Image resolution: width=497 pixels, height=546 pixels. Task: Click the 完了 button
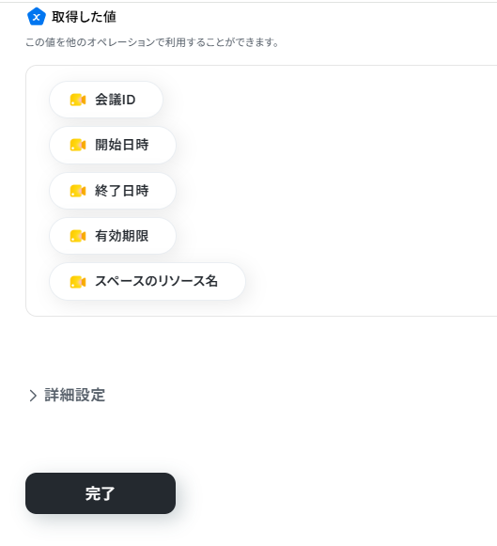pos(101,493)
